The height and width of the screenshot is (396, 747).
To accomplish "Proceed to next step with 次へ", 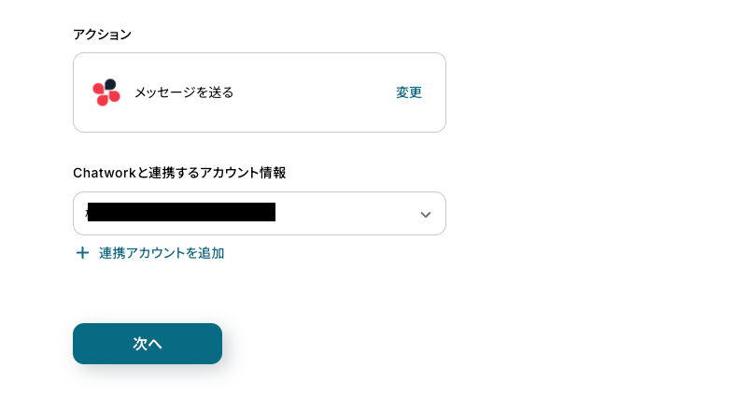I will point(148,344).
